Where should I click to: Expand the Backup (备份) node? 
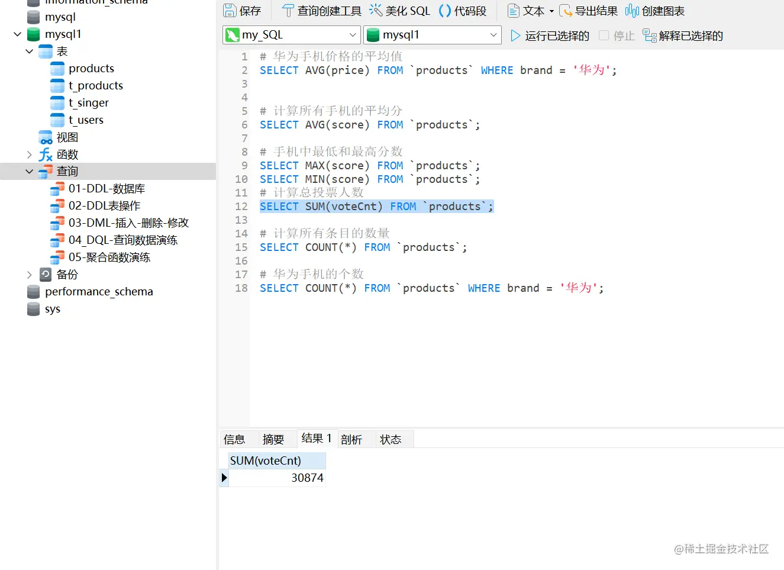[30, 275]
